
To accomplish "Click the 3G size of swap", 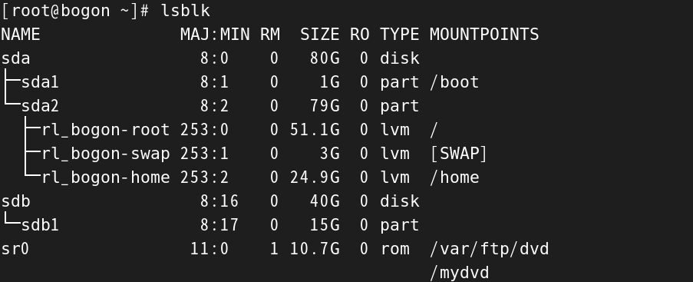I will tap(330, 154).
